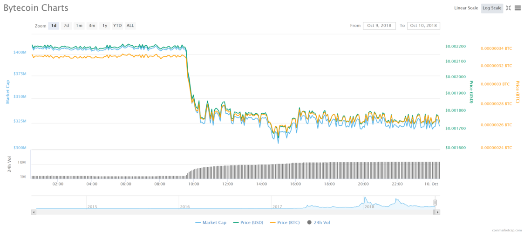Toggle Market Cap series in legend

211,222
